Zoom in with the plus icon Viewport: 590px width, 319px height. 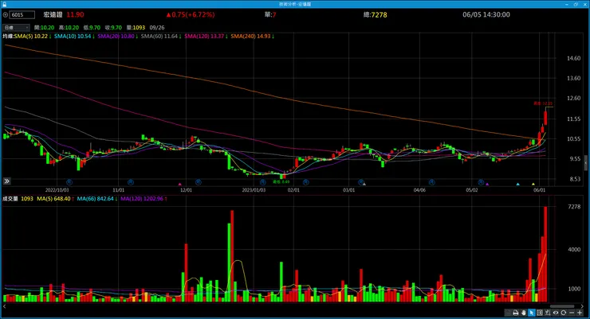tap(580, 313)
